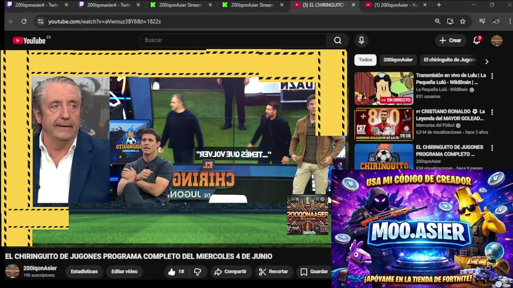Bookmark this page with the star

coord(463,21)
